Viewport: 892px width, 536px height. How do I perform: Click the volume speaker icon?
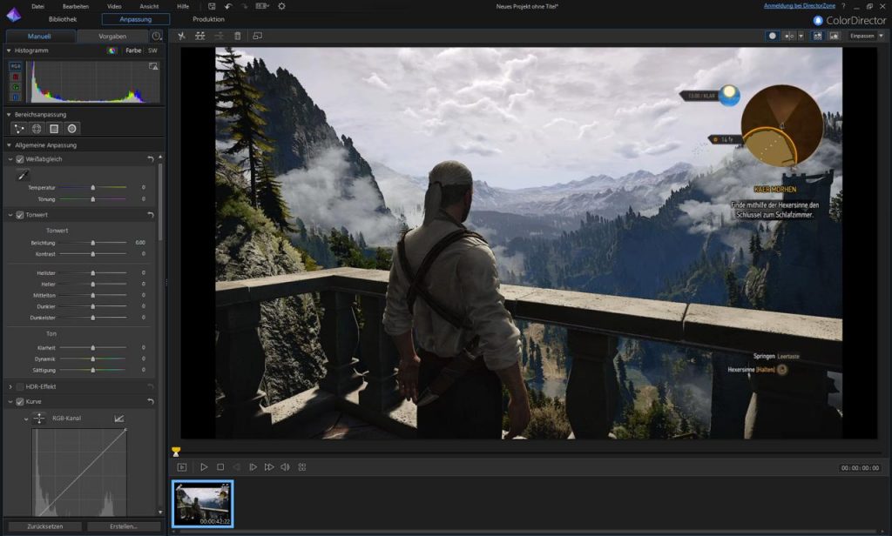point(285,467)
